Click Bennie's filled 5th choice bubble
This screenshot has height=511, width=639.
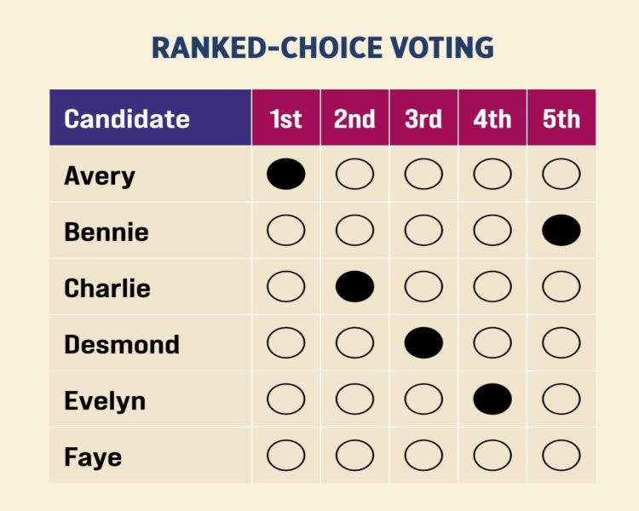tap(561, 231)
